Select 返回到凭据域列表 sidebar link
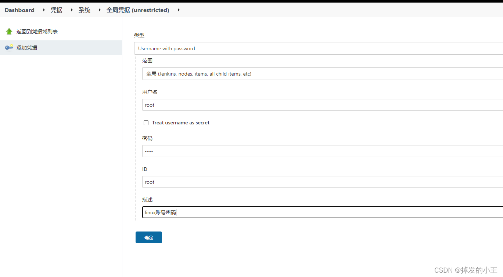The width and height of the screenshot is (503, 277). tap(37, 32)
